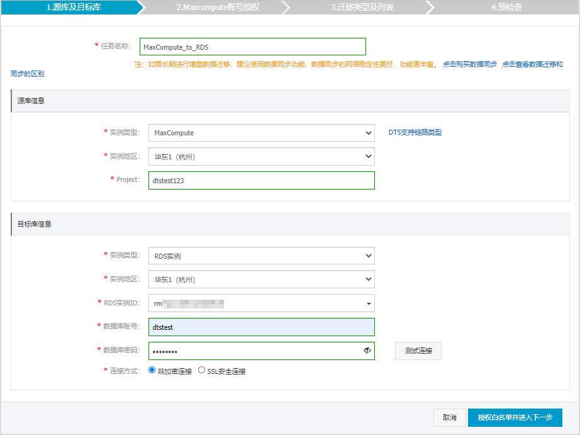Click 授权白名单并进入下一步 button
Image resolution: width=580 pixels, height=435 pixels.
point(515,417)
